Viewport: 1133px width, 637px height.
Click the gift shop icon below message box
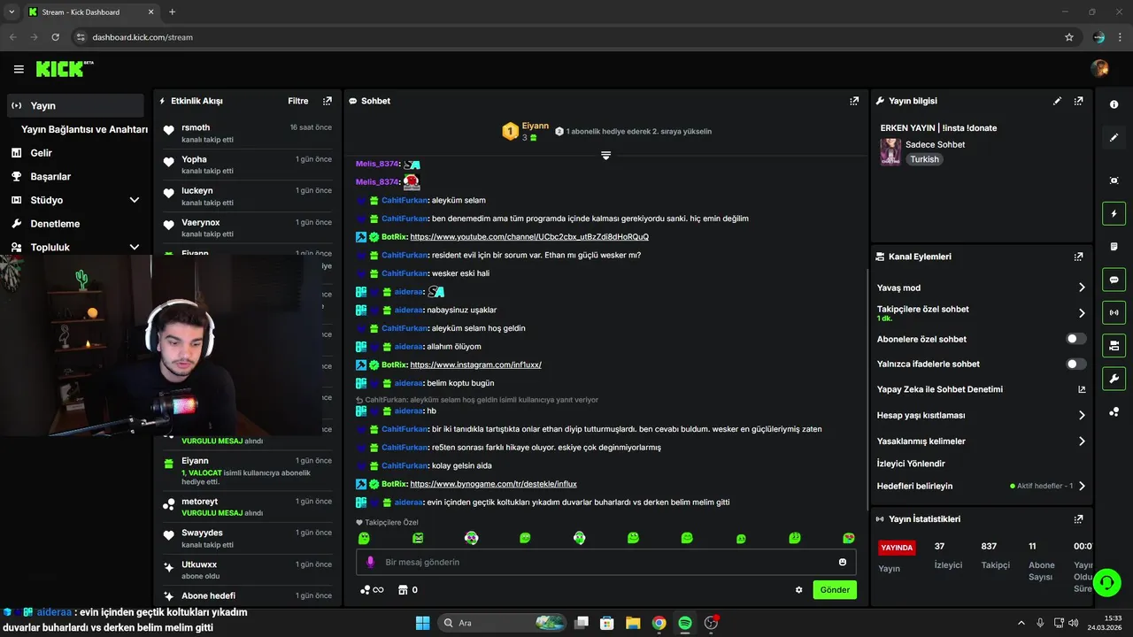403,590
